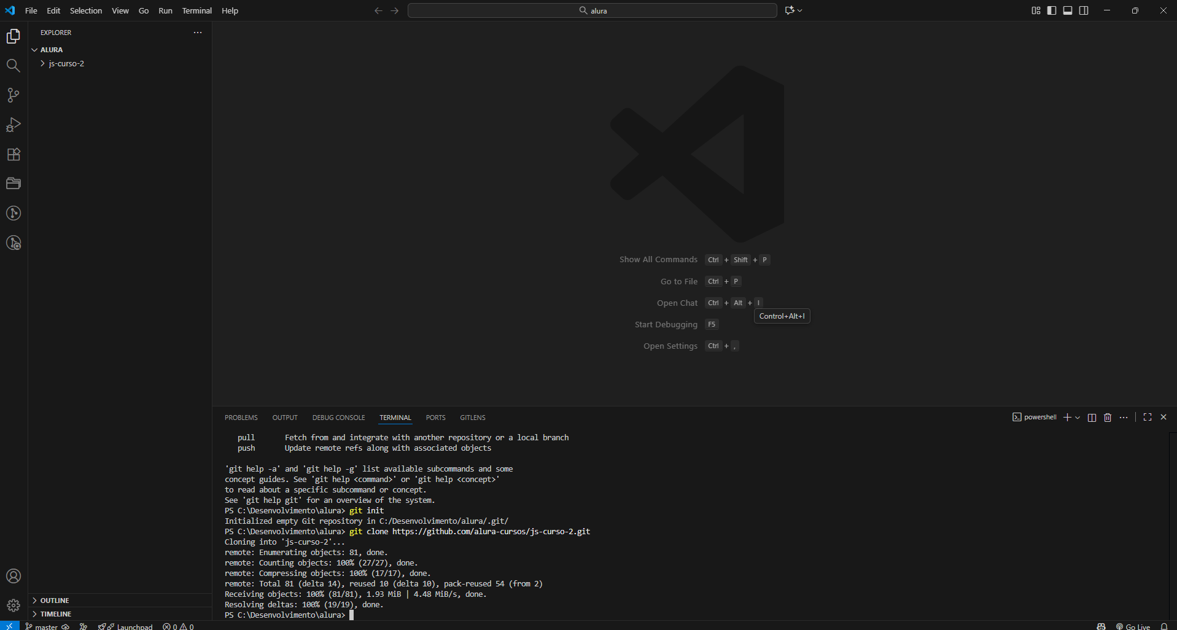Open the Copilot chat dropdown arrow
The height and width of the screenshot is (630, 1177).
tap(800, 10)
